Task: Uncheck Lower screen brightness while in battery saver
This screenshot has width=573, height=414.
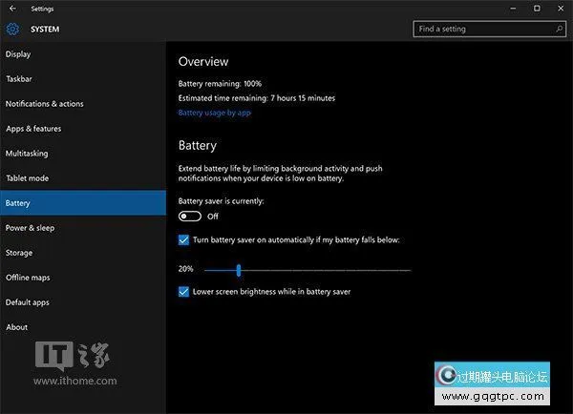Action: coord(184,292)
